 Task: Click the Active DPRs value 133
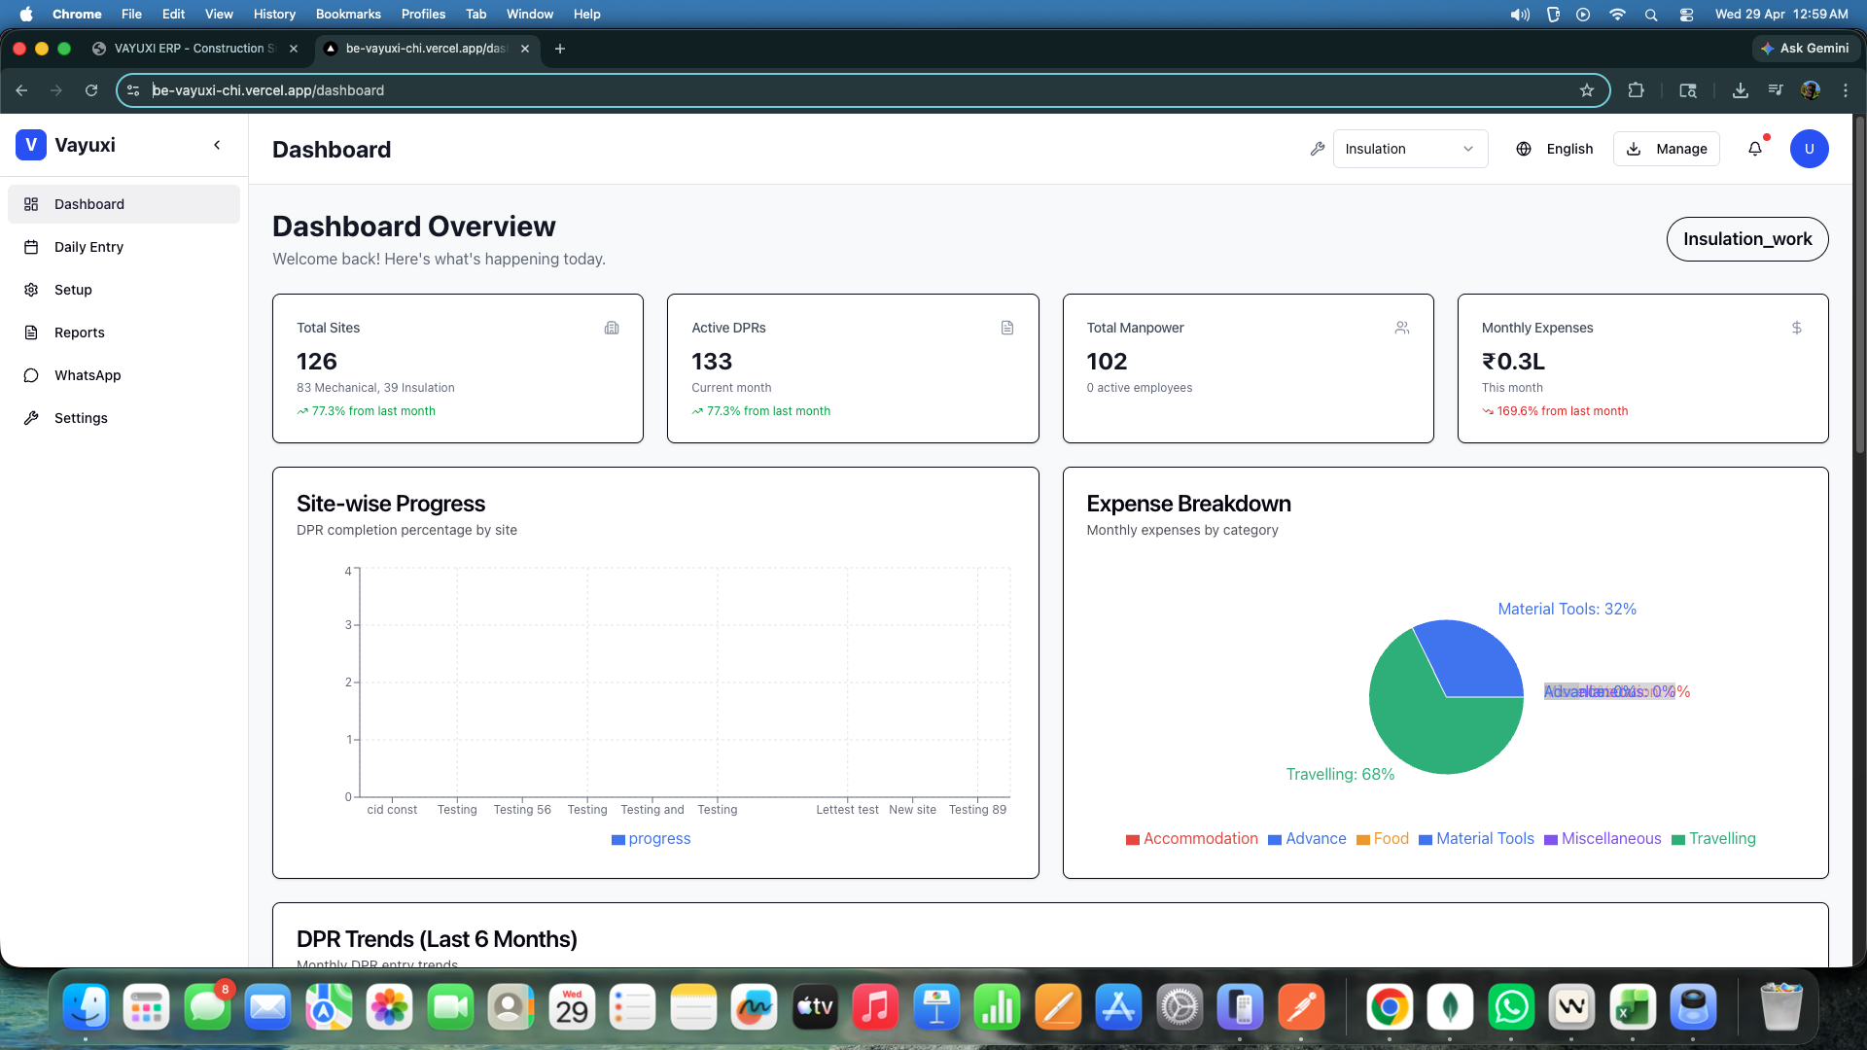pyautogui.click(x=712, y=362)
